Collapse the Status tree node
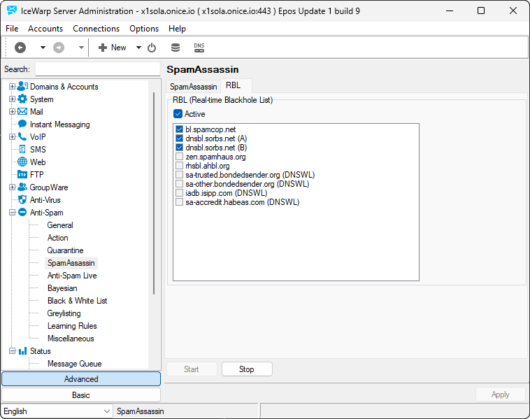Viewport: 530px width, 419px height. point(12,351)
